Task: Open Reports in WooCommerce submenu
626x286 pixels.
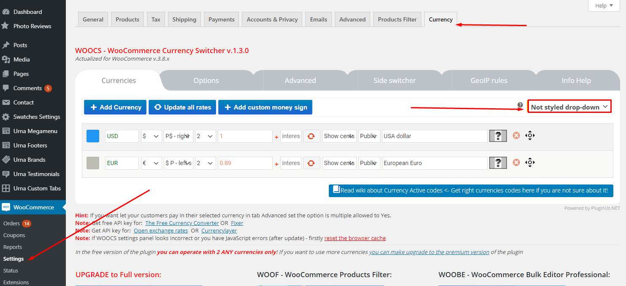Action: (13, 247)
